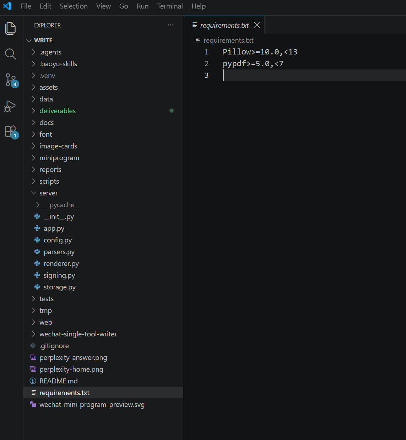Open the File menu
The height and width of the screenshot is (440, 406).
(26, 6)
